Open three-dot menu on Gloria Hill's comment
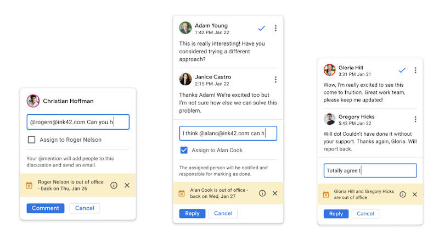 tap(415, 70)
